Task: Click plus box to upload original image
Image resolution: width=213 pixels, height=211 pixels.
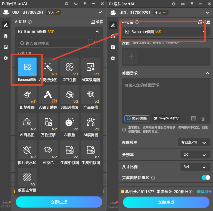Action: point(131,57)
